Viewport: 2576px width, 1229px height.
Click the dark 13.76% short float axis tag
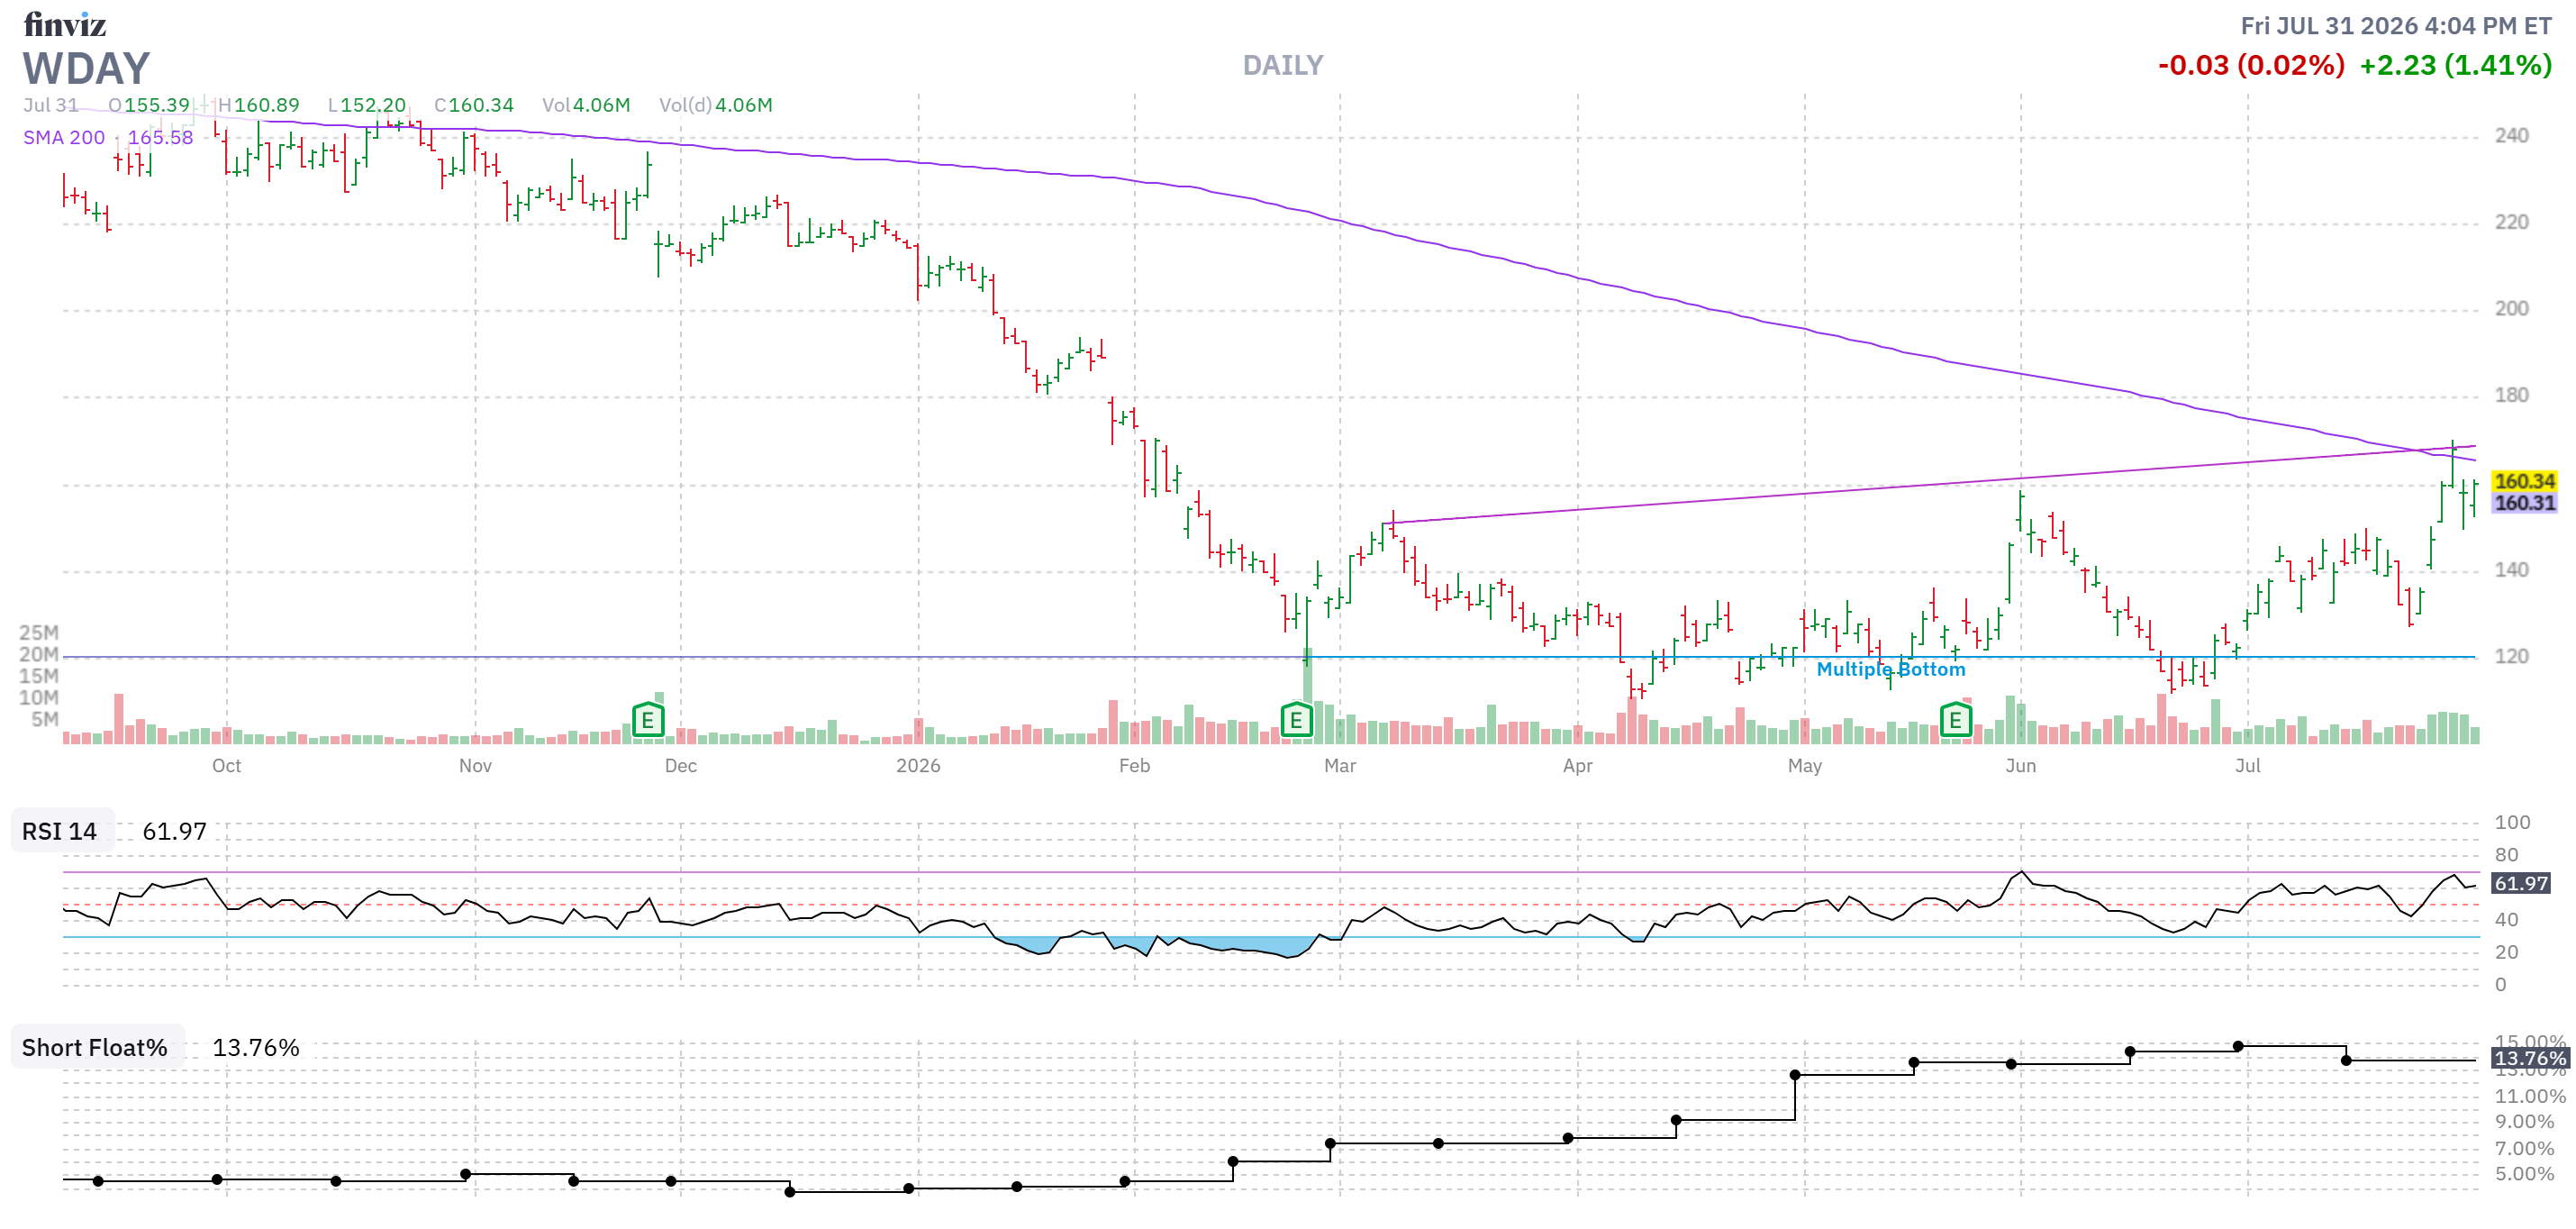point(2530,1058)
